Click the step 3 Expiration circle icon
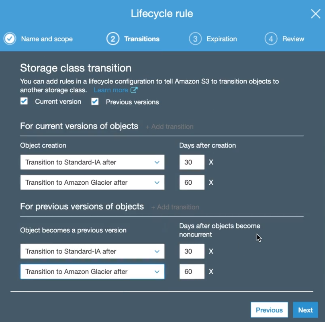 tap(195, 39)
